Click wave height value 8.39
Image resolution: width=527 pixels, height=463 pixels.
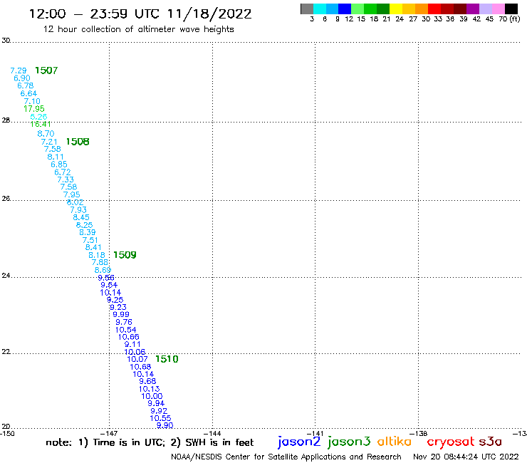coord(88,232)
